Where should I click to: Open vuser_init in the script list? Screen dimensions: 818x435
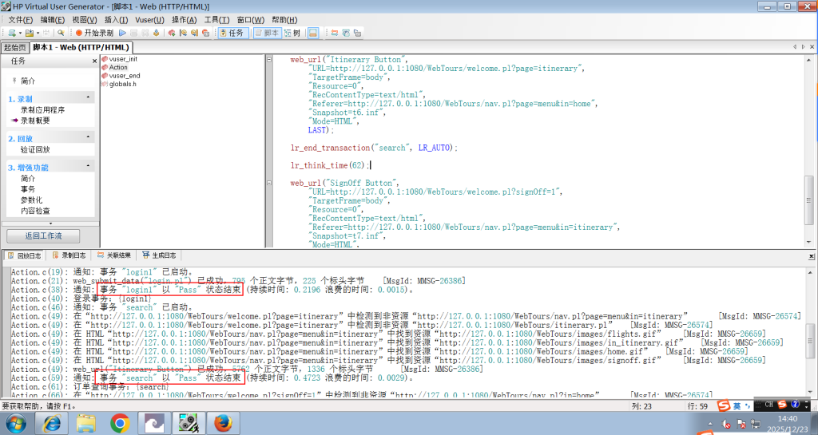tap(122, 59)
